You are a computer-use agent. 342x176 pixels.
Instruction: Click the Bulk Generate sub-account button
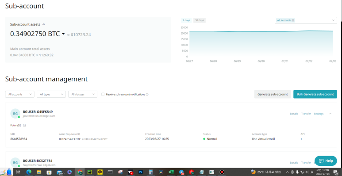click(x=315, y=94)
